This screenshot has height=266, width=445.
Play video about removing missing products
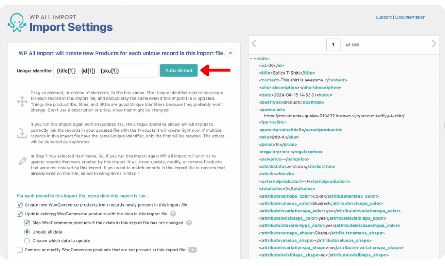193,250
